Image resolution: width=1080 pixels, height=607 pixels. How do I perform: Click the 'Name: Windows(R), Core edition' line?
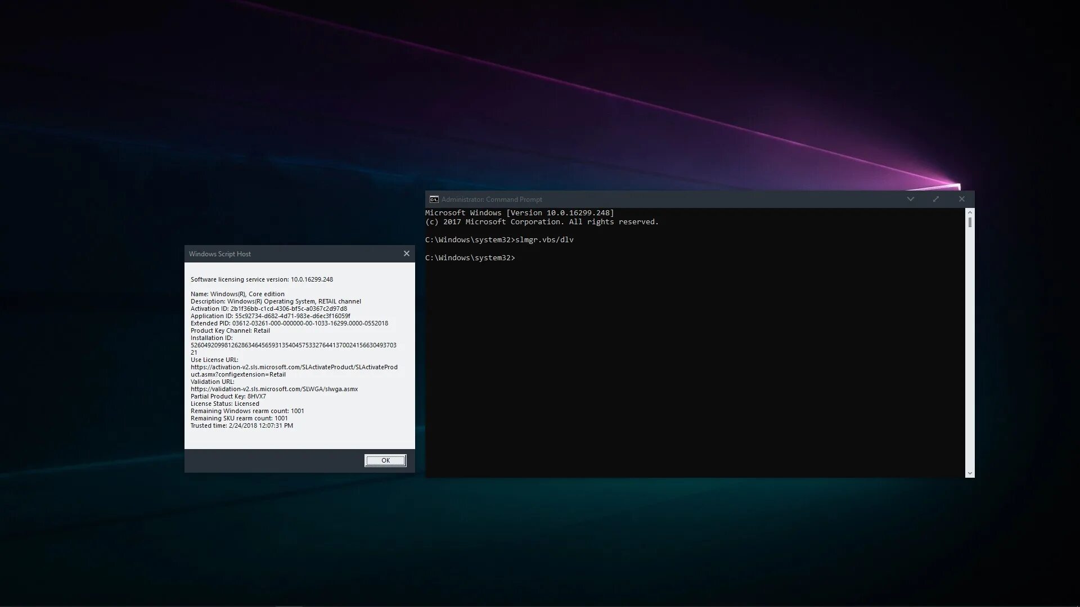coord(237,294)
